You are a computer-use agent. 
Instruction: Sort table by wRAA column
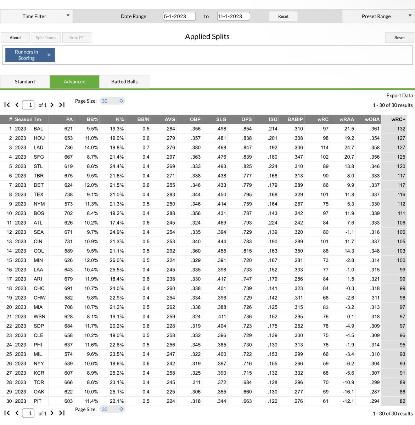[x=343, y=119]
